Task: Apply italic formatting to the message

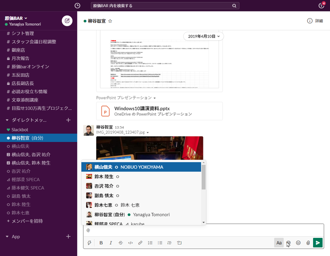Action: [111, 243]
